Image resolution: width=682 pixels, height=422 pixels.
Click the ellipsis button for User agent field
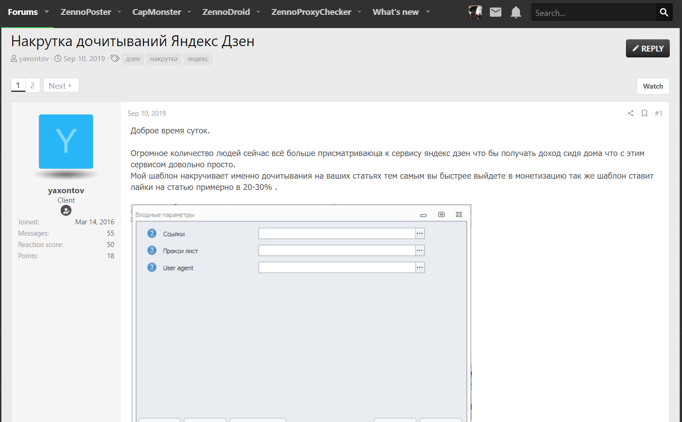[x=420, y=267]
